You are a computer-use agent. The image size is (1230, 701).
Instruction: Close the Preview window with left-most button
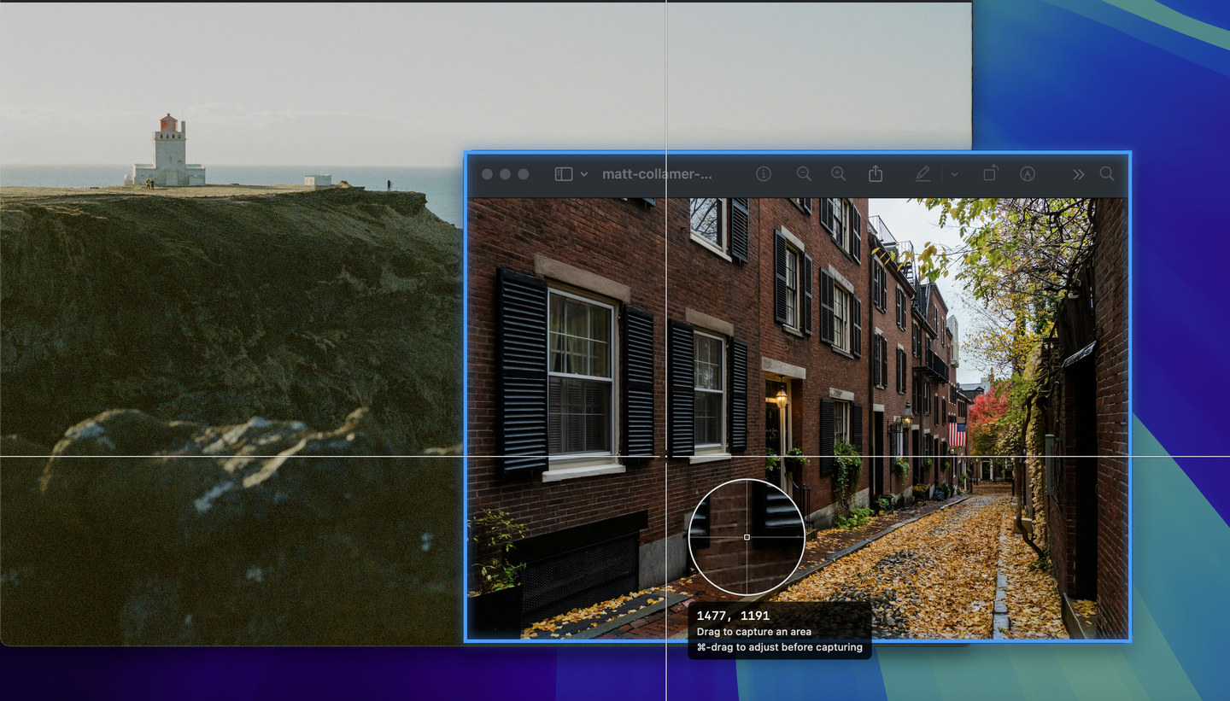(487, 174)
